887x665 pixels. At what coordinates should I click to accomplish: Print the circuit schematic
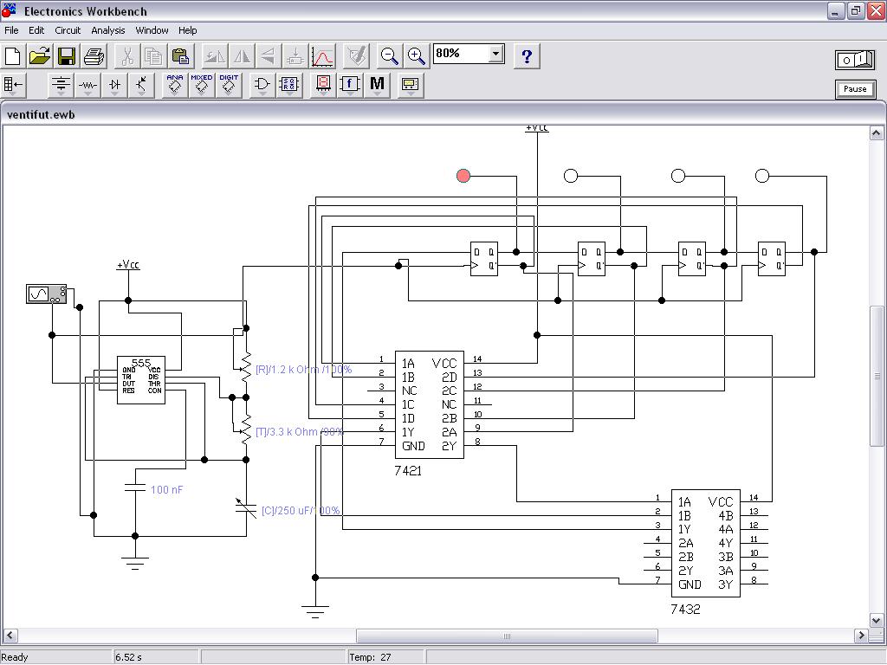[94, 56]
